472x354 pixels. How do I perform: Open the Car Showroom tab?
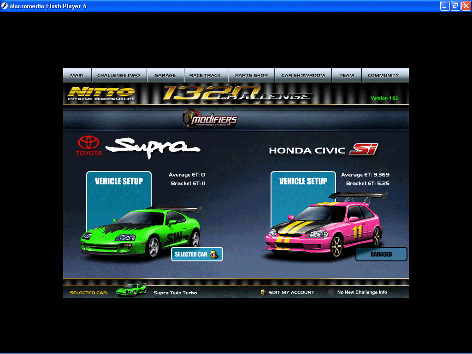(303, 75)
